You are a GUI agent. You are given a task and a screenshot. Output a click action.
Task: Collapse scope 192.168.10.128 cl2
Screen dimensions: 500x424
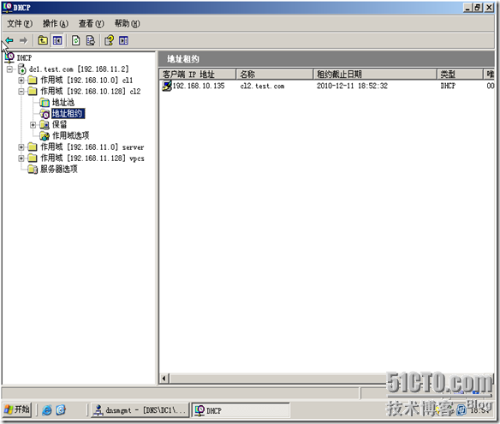(x=21, y=92)
